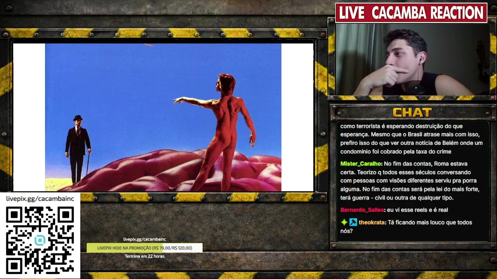The height and width of the screenshot is (279, 497).
Task: Click the "Termina em 22 horas" text
Action: click(x=144, y=257)
